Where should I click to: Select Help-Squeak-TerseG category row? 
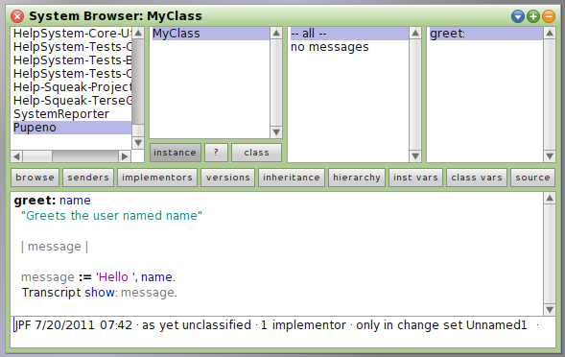pyautogui.click(x=72, y=101)
